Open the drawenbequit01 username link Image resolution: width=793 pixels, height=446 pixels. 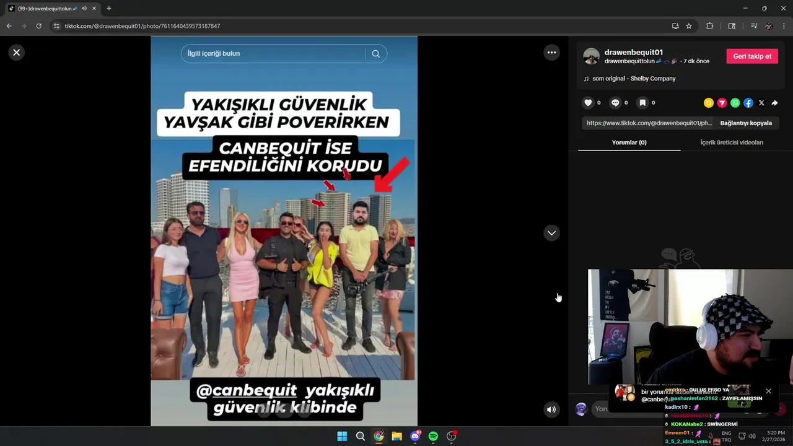click(x=634, y=53)
